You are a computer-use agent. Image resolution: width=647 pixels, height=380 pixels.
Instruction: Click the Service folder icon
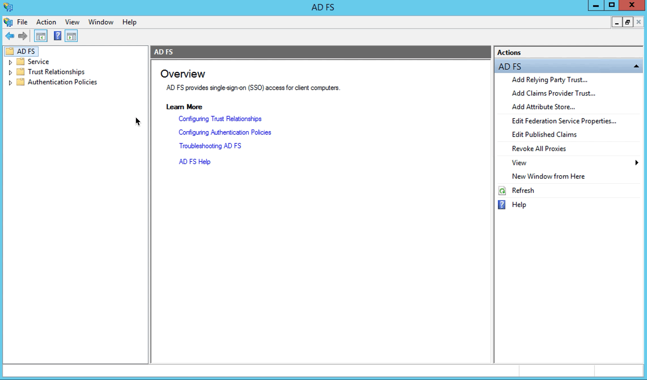(x=20, y=62)
